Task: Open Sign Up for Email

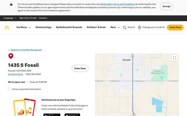Action: pos(28,18)
